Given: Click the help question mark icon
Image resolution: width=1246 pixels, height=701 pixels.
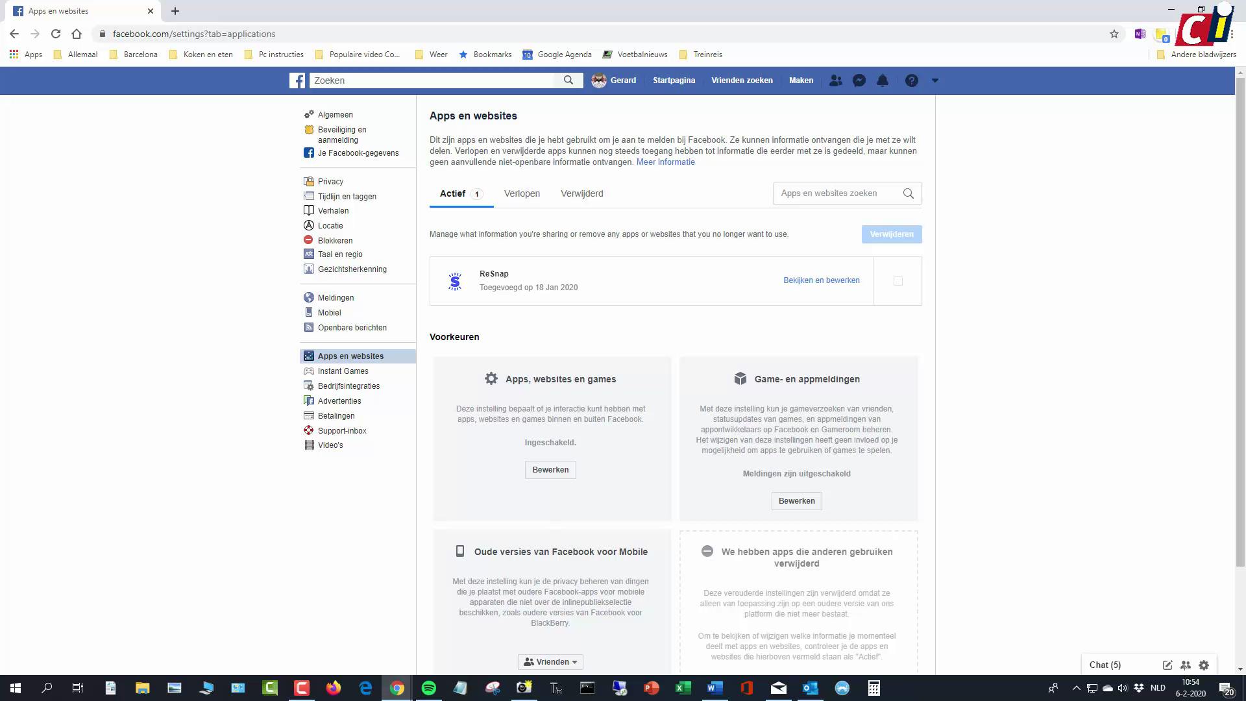Looking at the screenshot, I should pos(911,80).
